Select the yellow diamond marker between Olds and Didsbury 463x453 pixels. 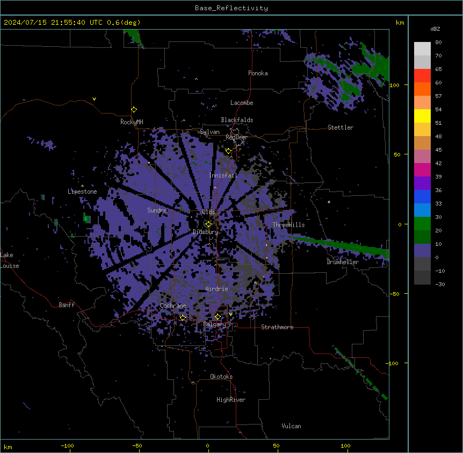(208, 224)
